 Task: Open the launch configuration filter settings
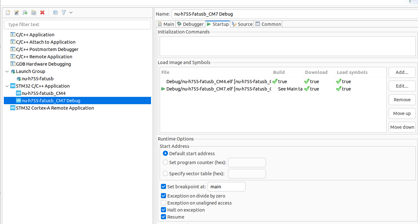(x=64, y=12)
